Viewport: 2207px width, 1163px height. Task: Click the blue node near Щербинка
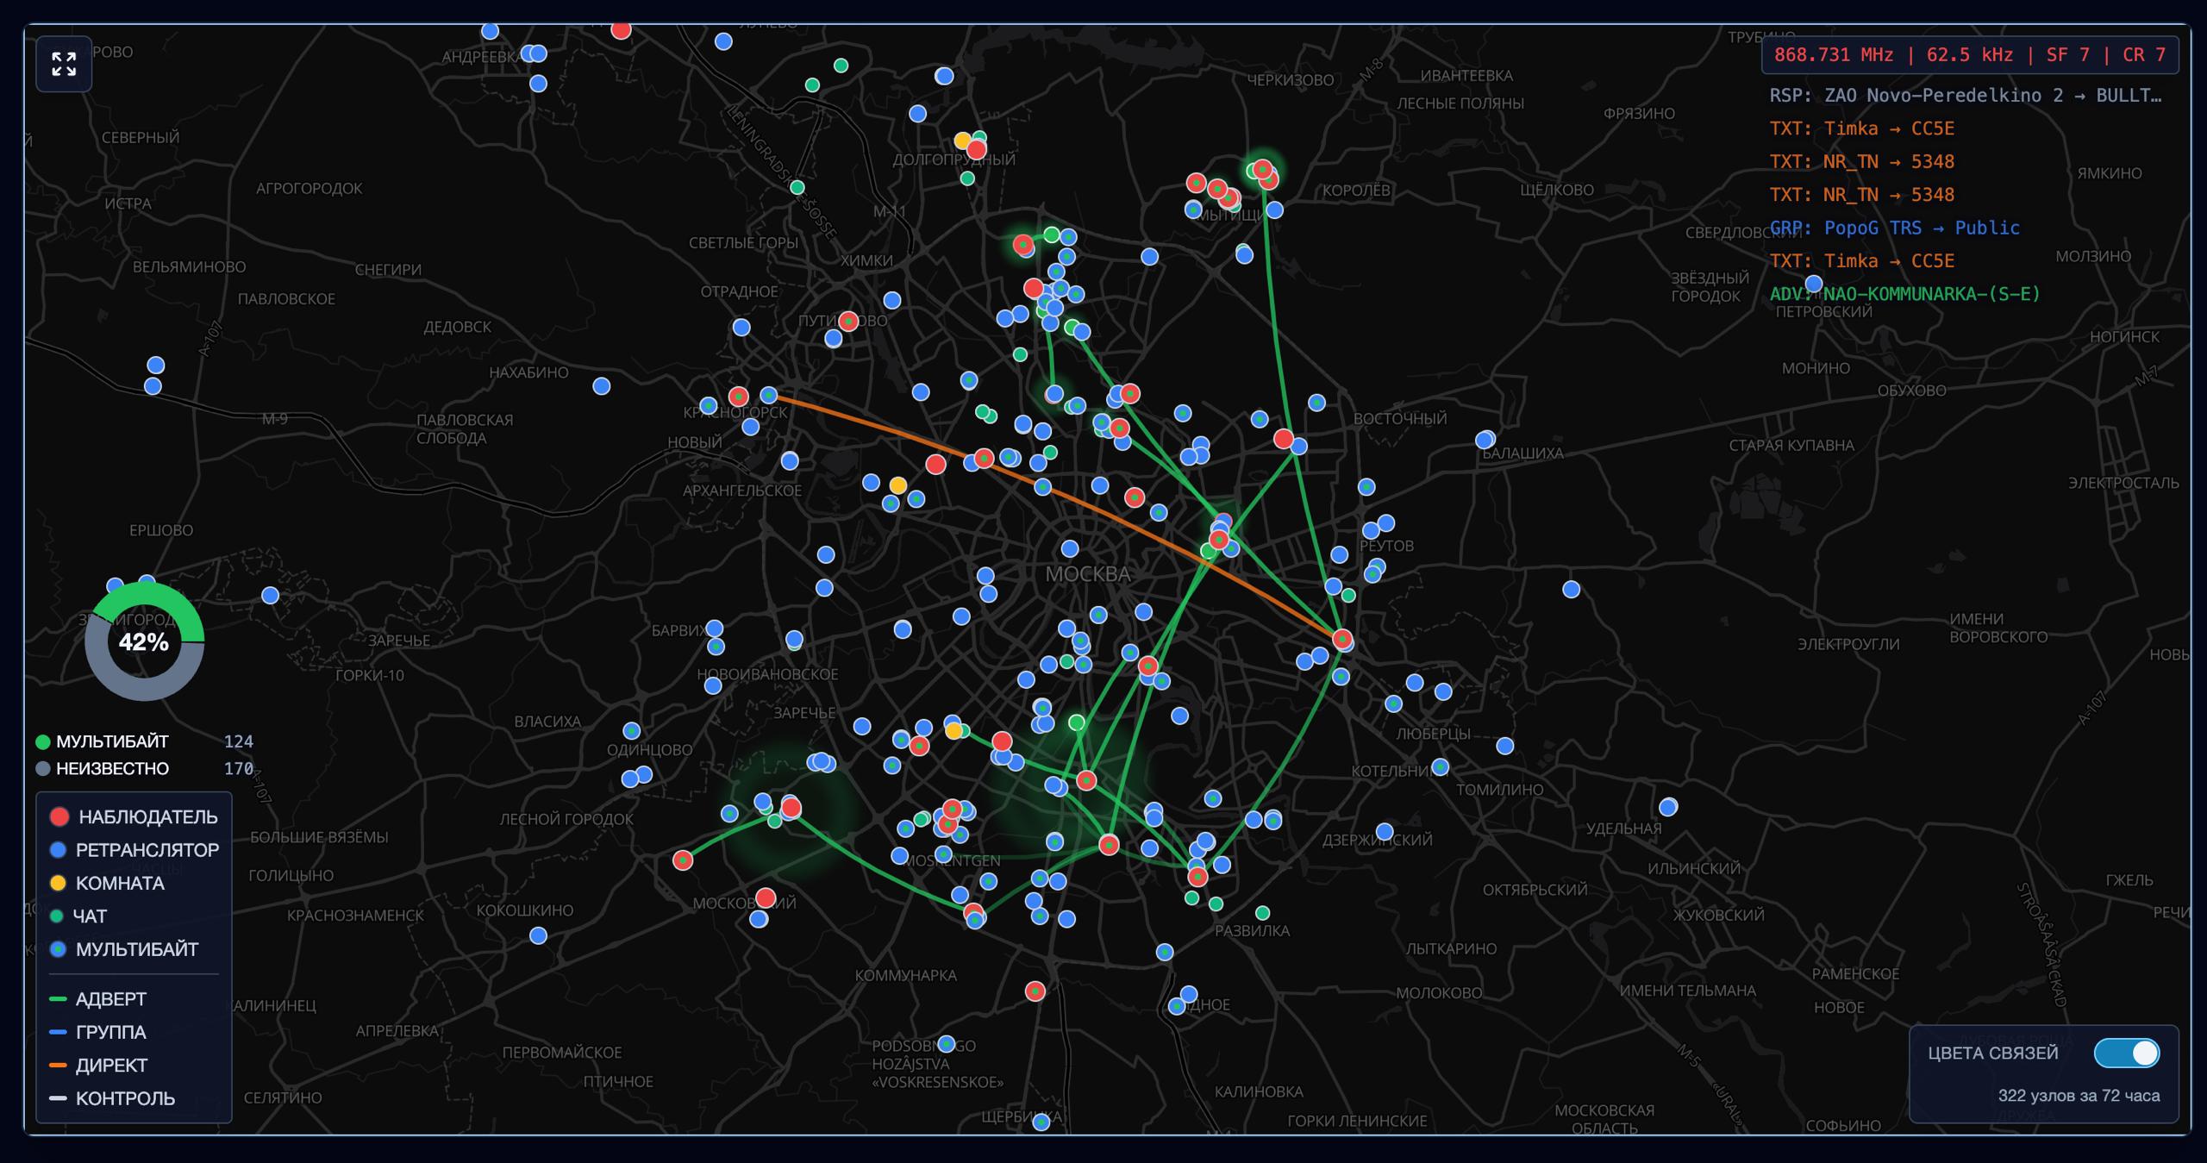pos(1041,1122)
